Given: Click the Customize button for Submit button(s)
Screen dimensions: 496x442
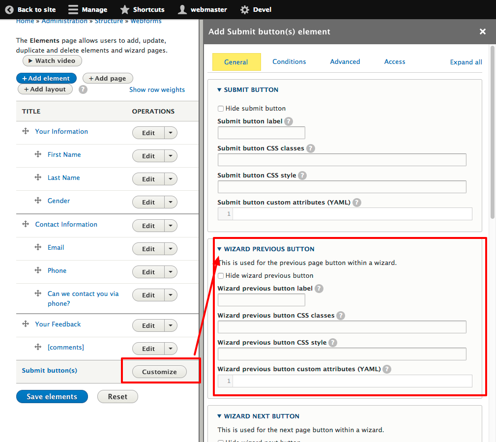Looking at the screenshot, I should coord(159,372).
